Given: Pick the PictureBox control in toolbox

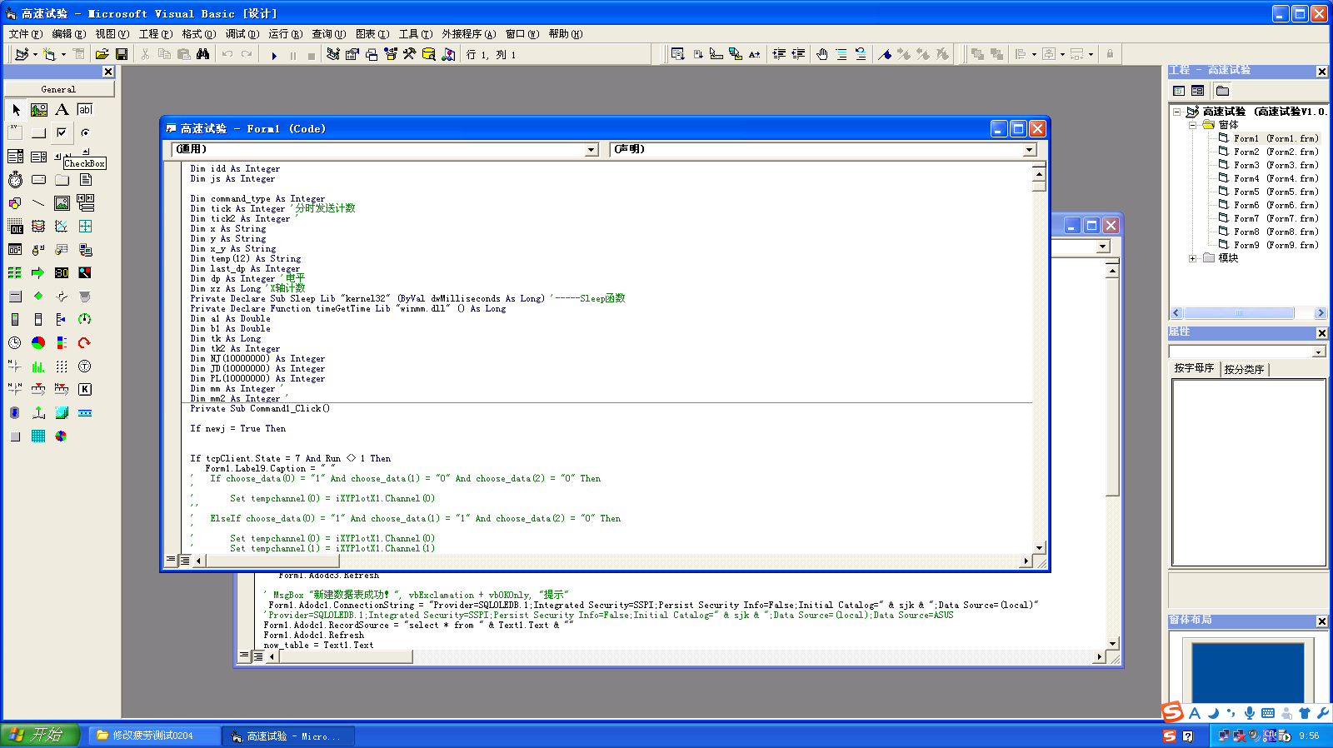Looking at the screenshot, I should coord(38,110).
